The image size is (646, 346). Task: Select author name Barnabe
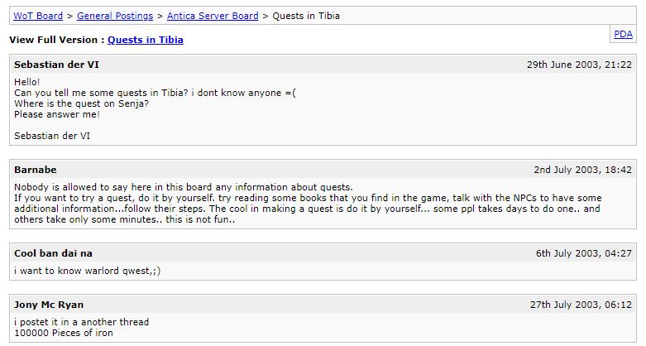36,170
